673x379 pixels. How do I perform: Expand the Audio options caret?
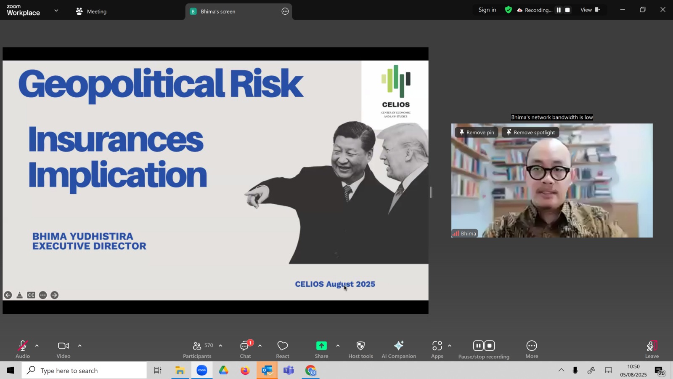click(37, 346)
